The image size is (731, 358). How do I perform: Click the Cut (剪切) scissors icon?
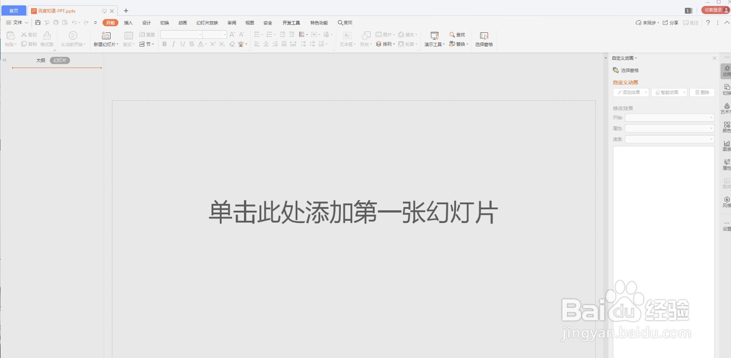click(x=24, y=35)
